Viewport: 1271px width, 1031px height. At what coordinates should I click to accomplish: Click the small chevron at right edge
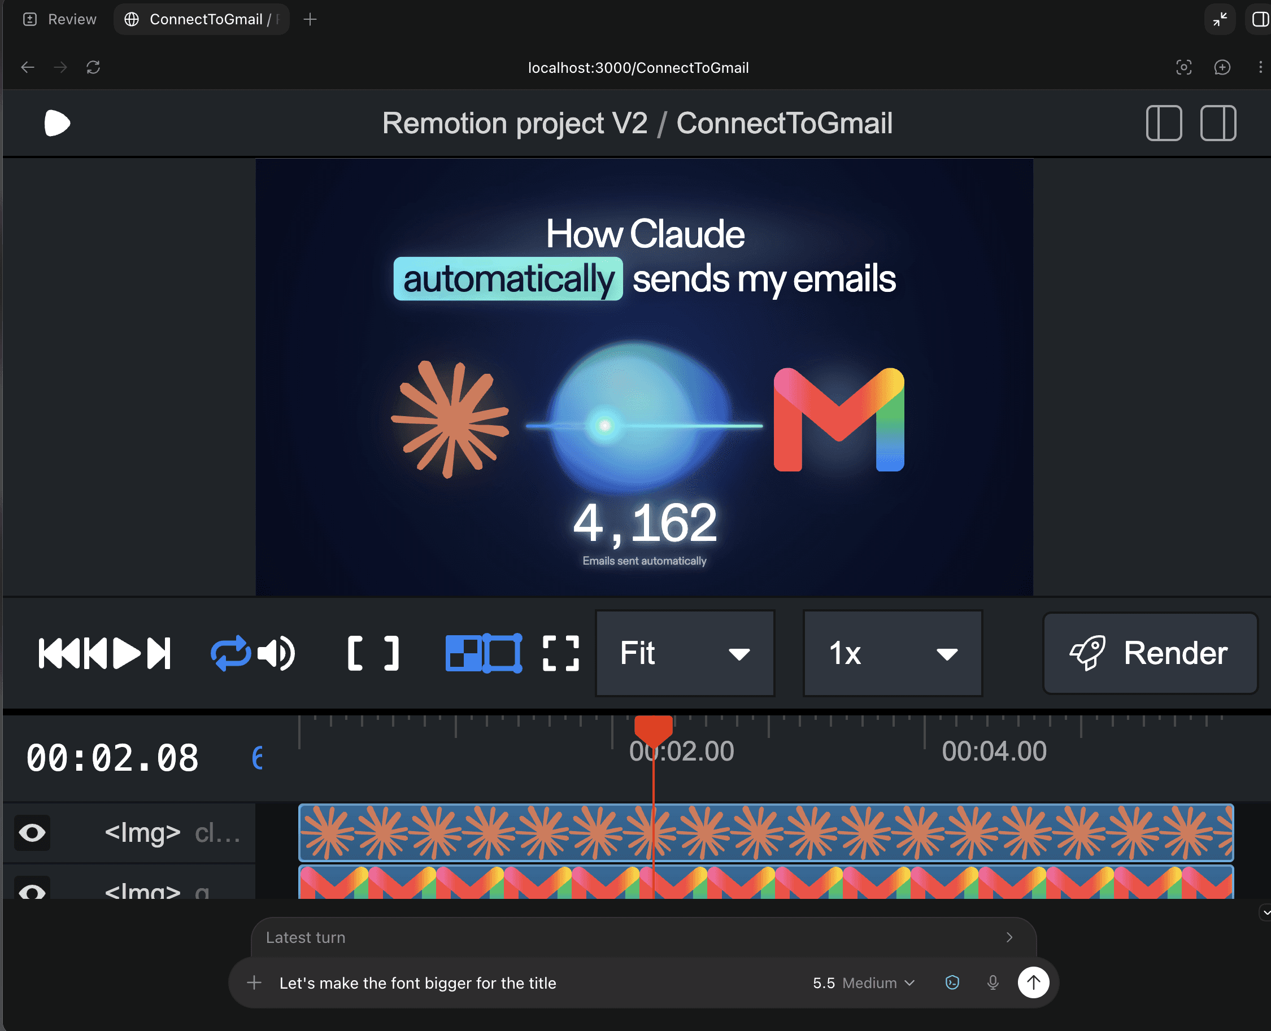pyautogui.click(x=1266, y=912)
